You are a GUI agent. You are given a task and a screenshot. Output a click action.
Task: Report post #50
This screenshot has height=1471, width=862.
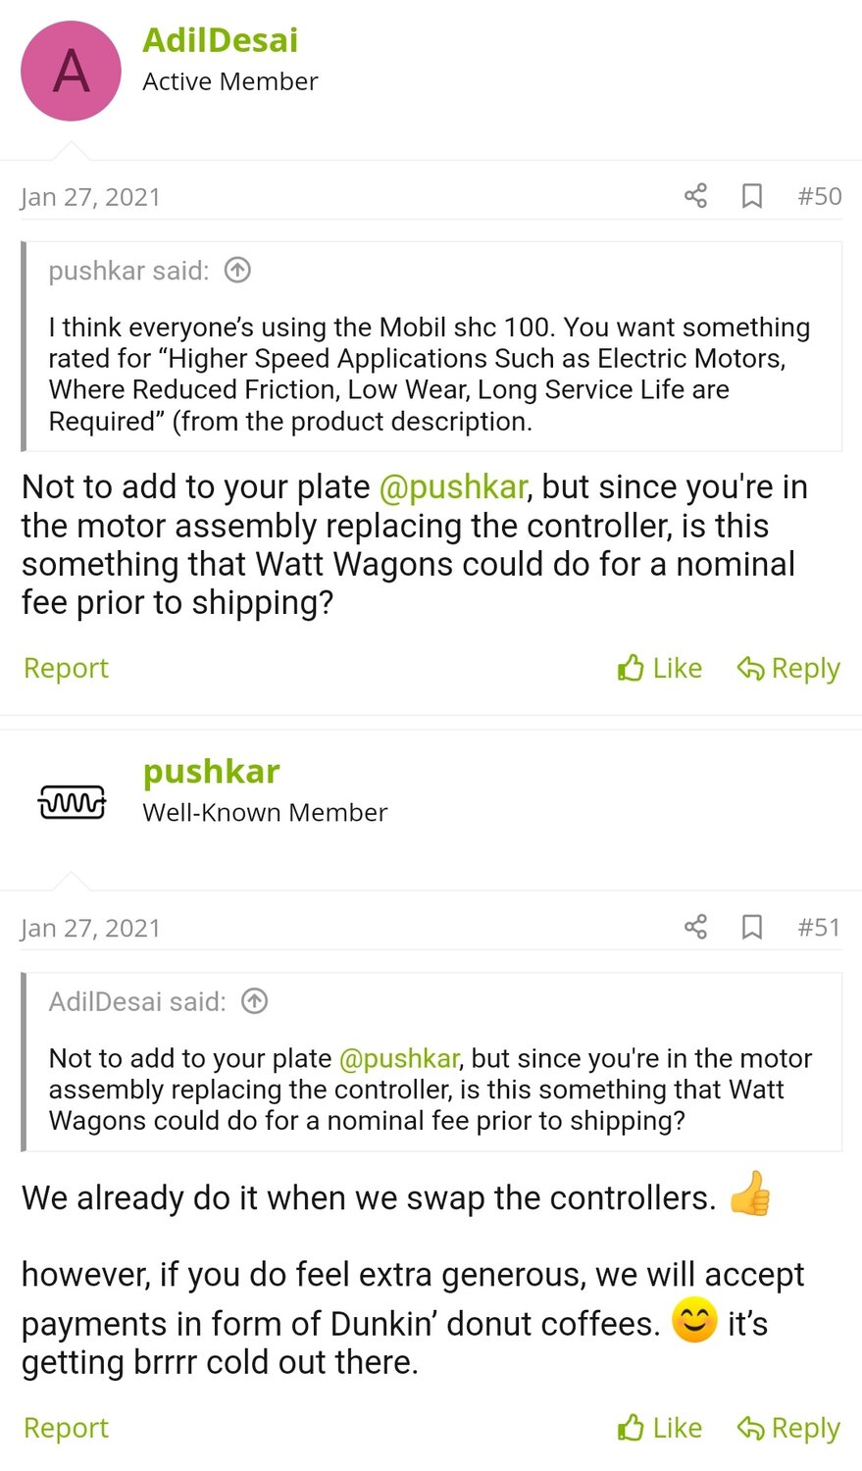click(65, 668)
